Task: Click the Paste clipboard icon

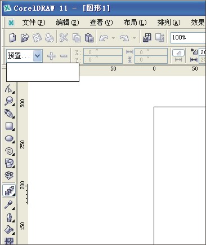Action: (89, 38)
